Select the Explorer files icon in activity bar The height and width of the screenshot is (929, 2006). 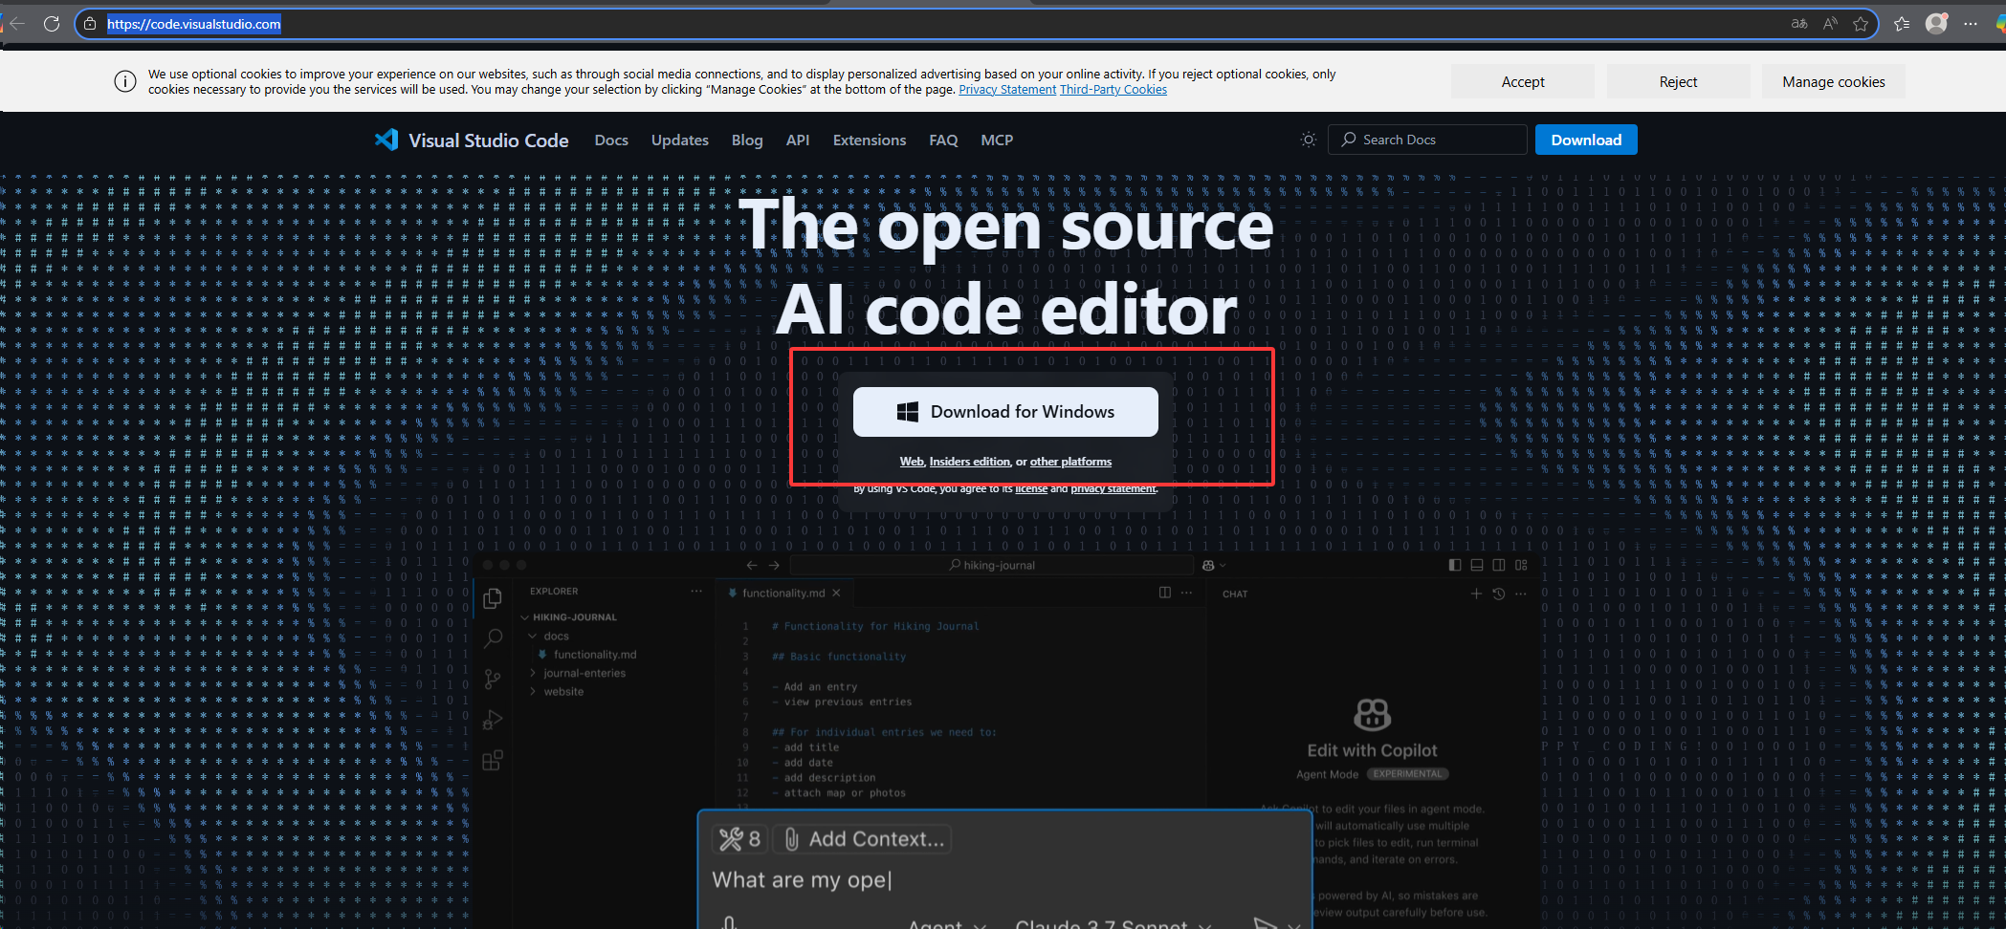point(493,598)
